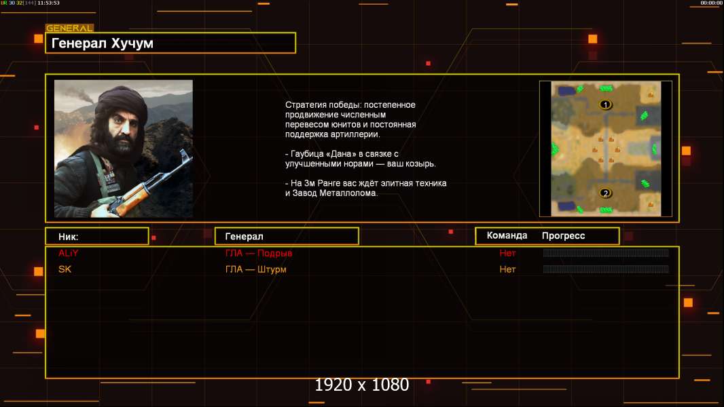This screenshot has height=407, width=724.
Task: Click the 'Гаубица «Дана»' tip line
Action: point(360,159)
